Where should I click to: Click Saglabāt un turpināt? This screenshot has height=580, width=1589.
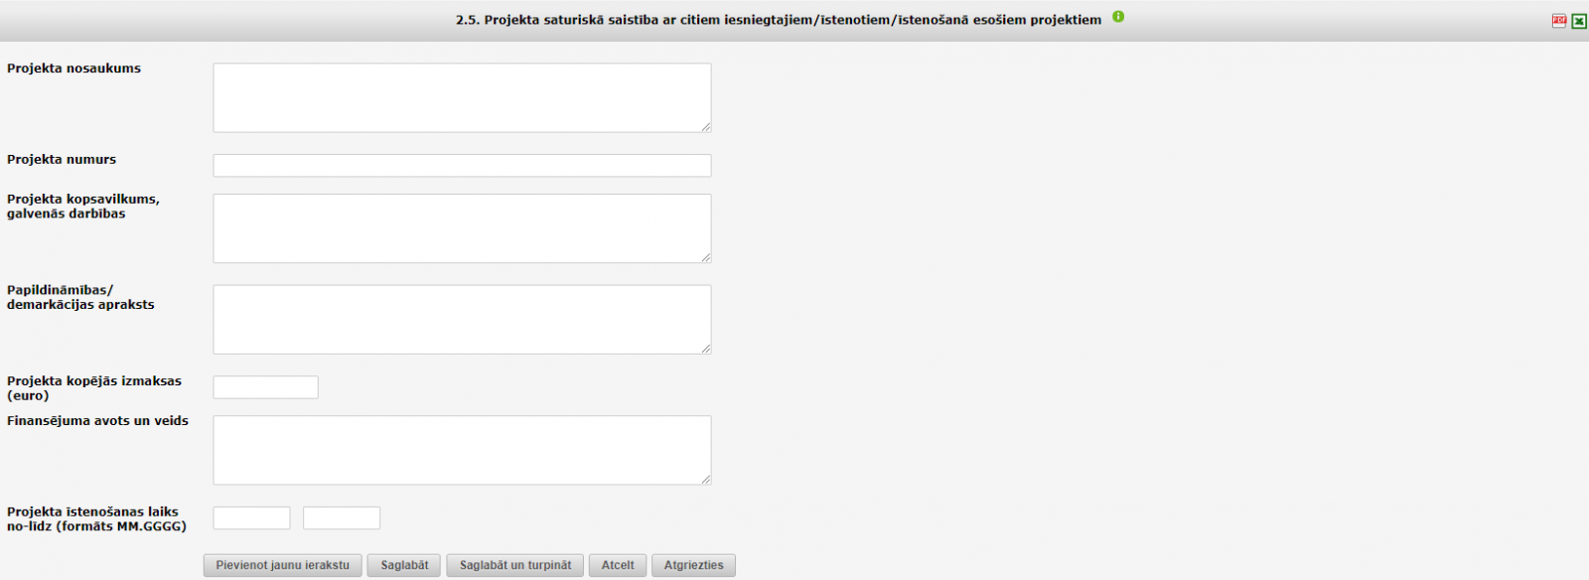tap(515, 565)
